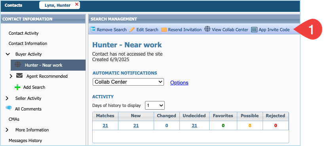The height and width of the screenshot is (146, 324).
Task: Collapse the Buyer Activity section
Action: click(x=8, y=54)
